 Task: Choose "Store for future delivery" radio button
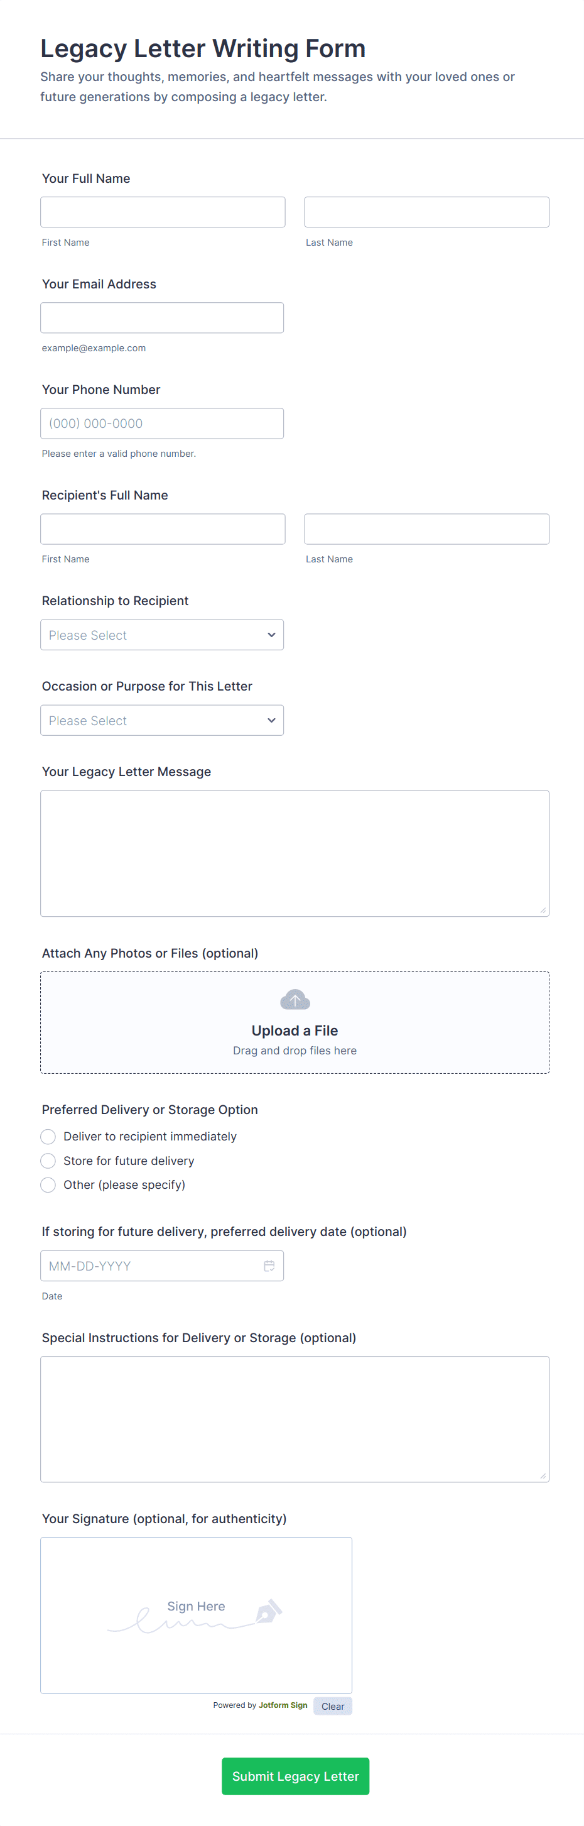(48, 1161)
